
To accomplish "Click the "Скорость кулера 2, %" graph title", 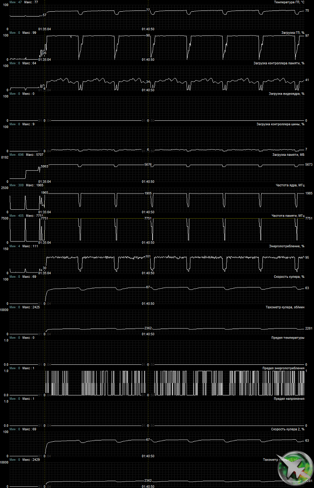I will click(x=287, y=429).
